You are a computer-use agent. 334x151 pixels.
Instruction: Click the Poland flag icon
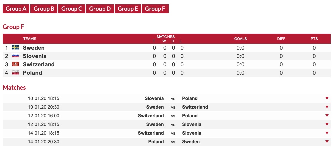click(x=15, y=73)
